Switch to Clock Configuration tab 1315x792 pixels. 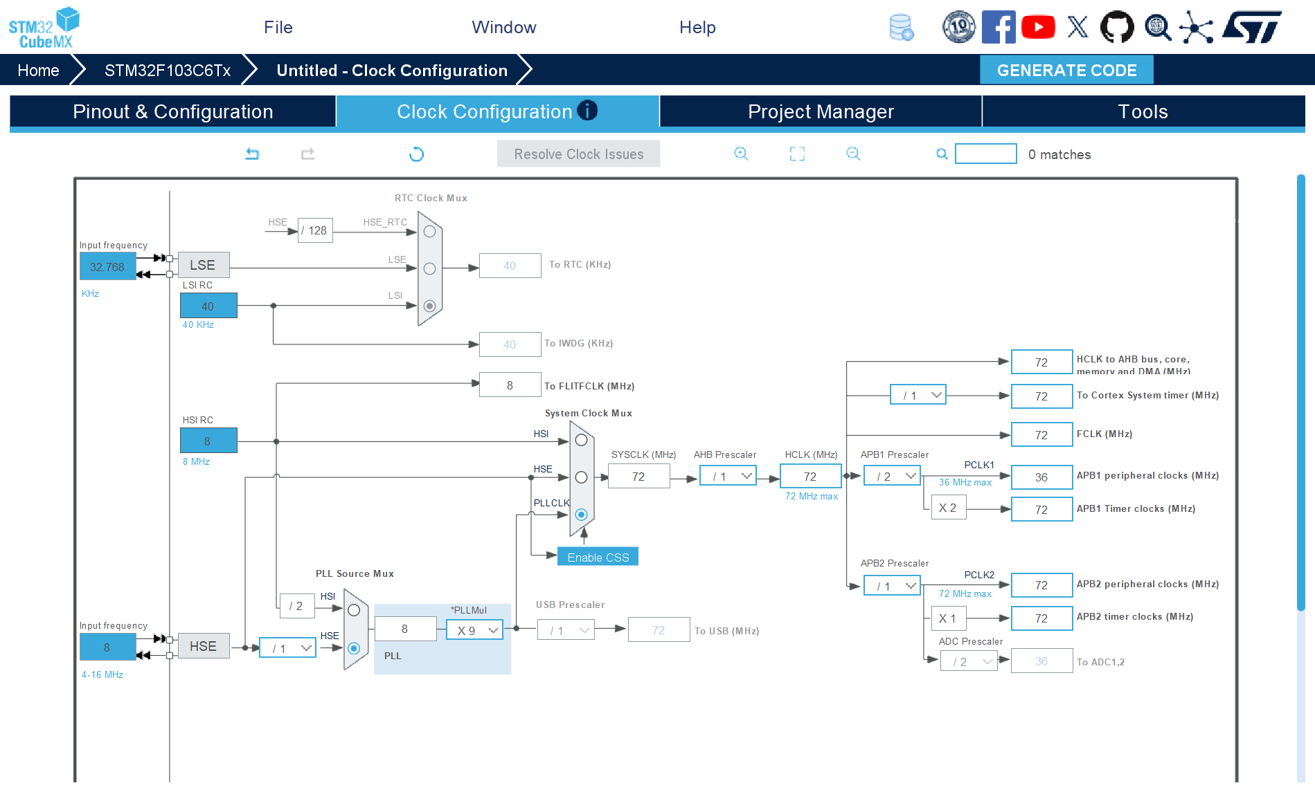tap(497, 111)
